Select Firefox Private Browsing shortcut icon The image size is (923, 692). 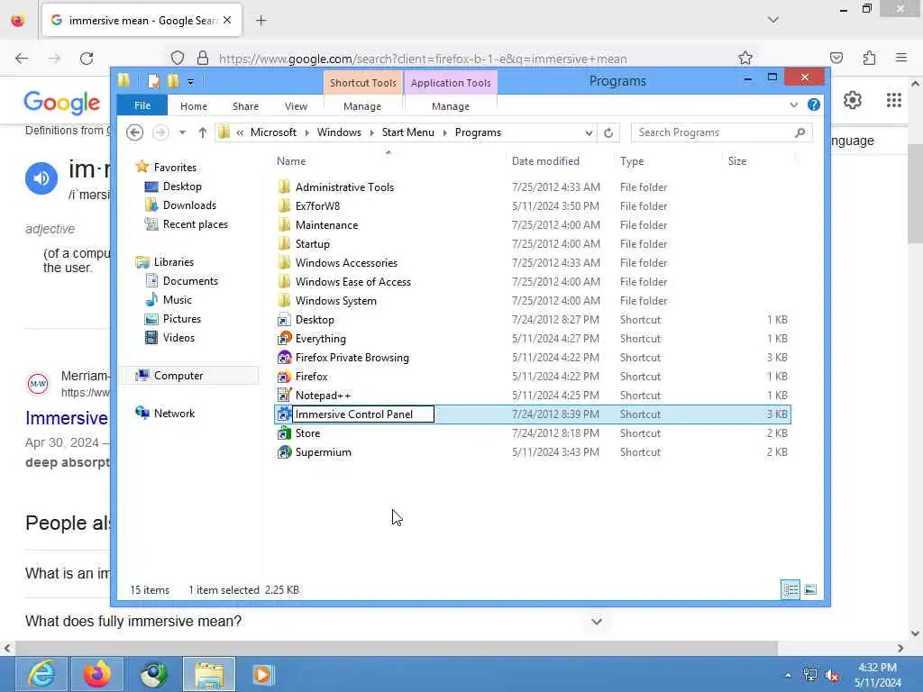[284, 357]
